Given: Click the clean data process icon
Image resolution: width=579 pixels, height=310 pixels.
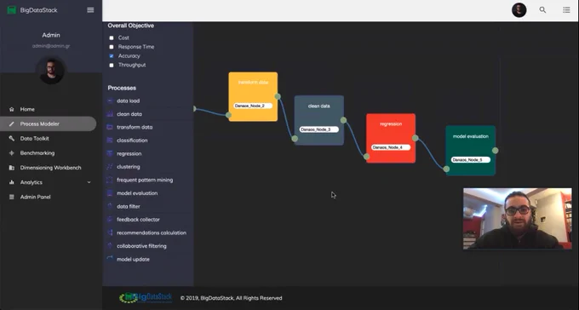Looking at the screenshot, I should [x=110, y=114].
